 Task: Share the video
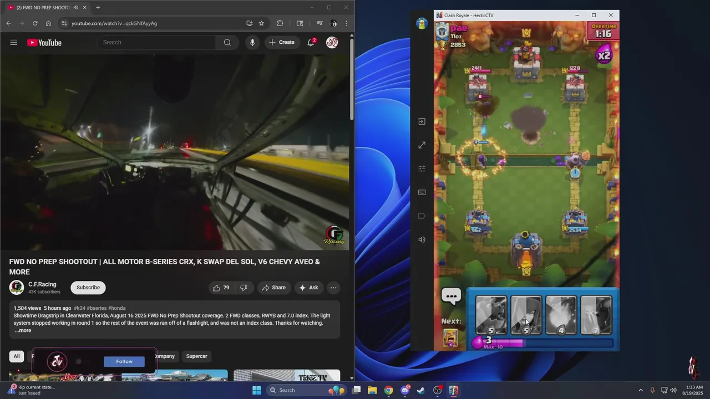(274, 288)
